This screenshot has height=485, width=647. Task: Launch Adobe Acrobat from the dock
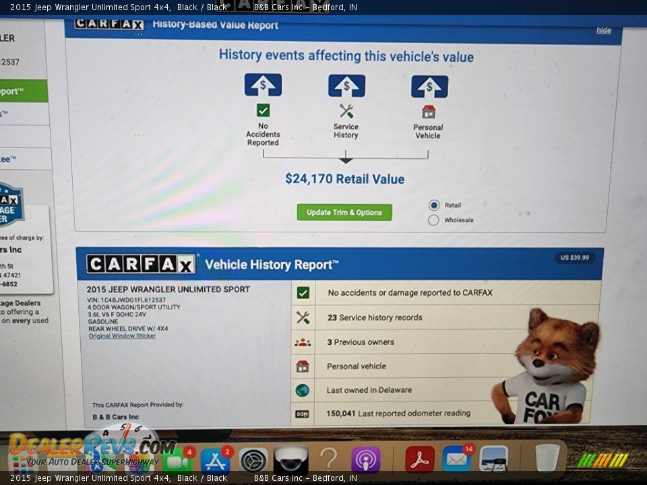coord(420,459)
